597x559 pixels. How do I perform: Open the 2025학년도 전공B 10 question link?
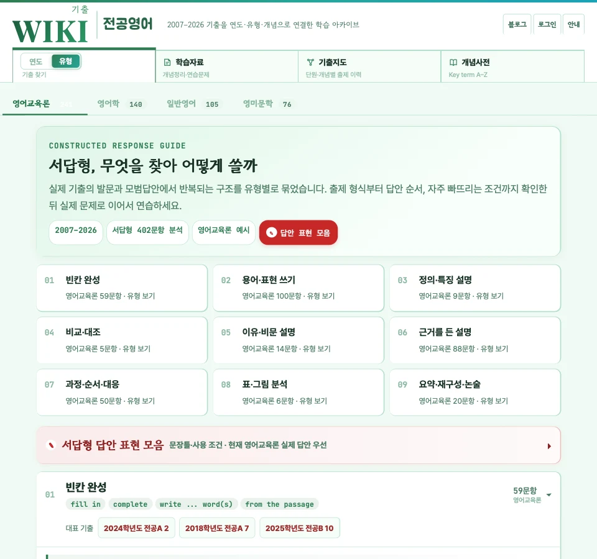click(300, 528)
